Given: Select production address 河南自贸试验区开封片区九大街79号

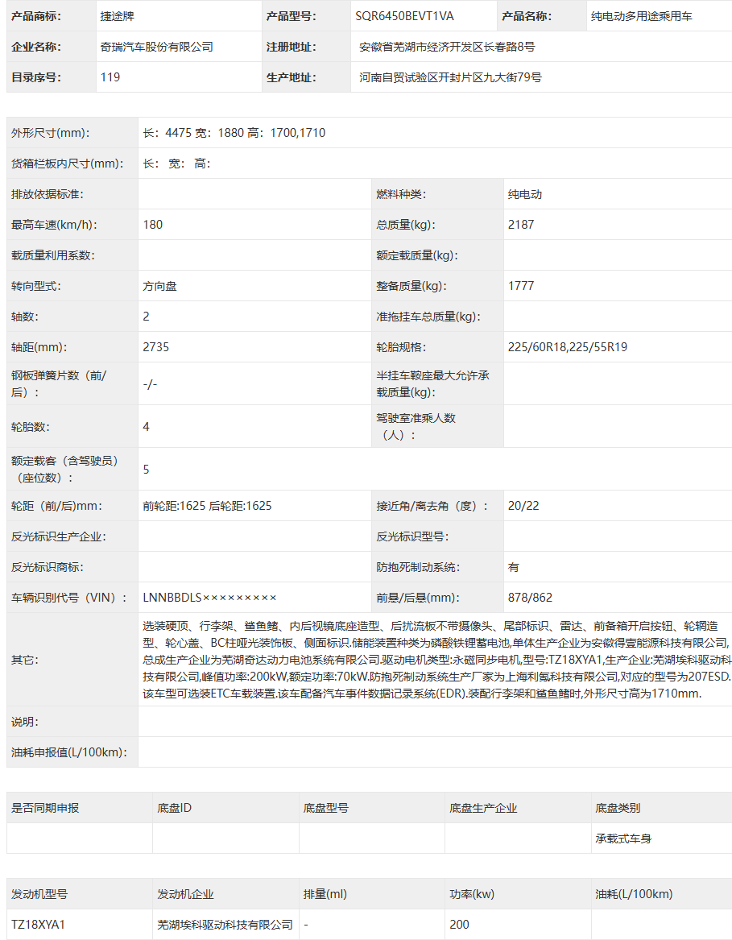Looking at the screenshot, I should click(x=450, y=77).
